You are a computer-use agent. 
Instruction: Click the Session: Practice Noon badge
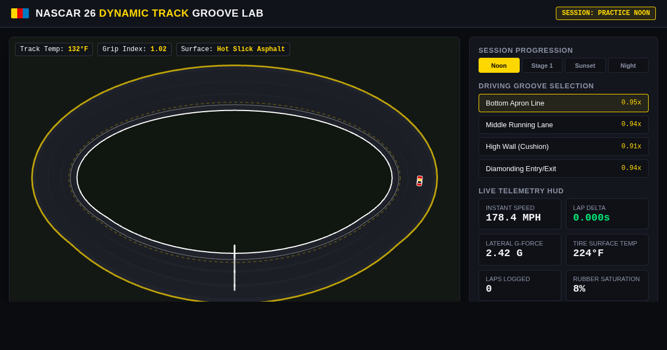click(x=606, y=13)
